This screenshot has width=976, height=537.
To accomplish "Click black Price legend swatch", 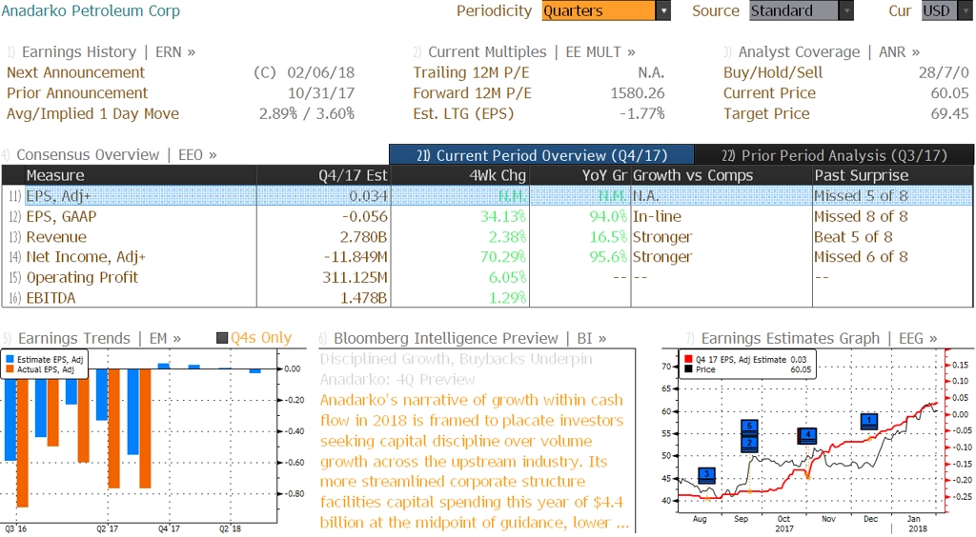I will (688, 369).
